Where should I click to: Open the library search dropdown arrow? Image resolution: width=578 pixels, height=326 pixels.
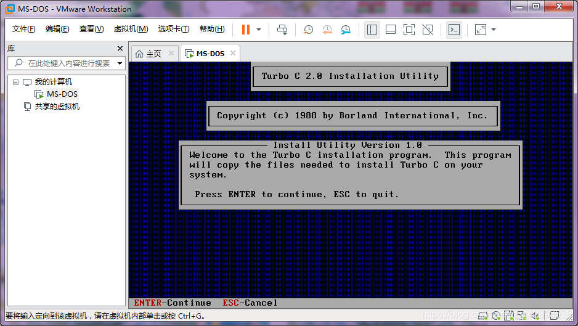click(120, 63)
